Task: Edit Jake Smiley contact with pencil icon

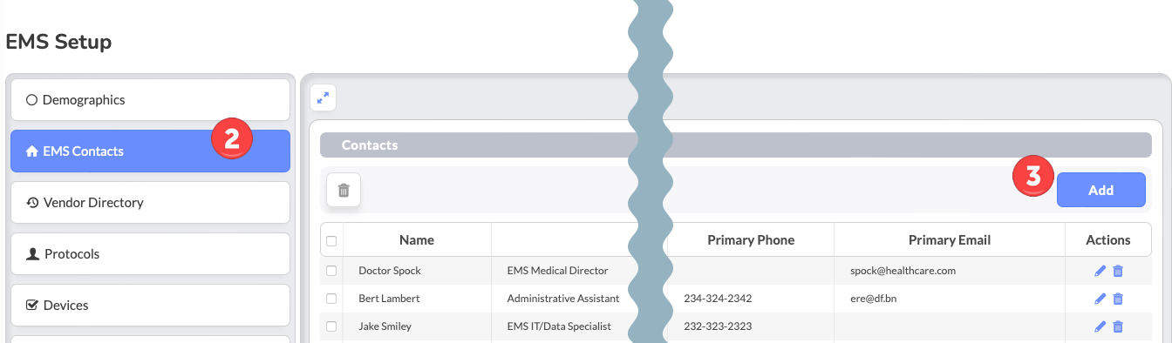Action: pyautogui.click(x=1100, y=326)
